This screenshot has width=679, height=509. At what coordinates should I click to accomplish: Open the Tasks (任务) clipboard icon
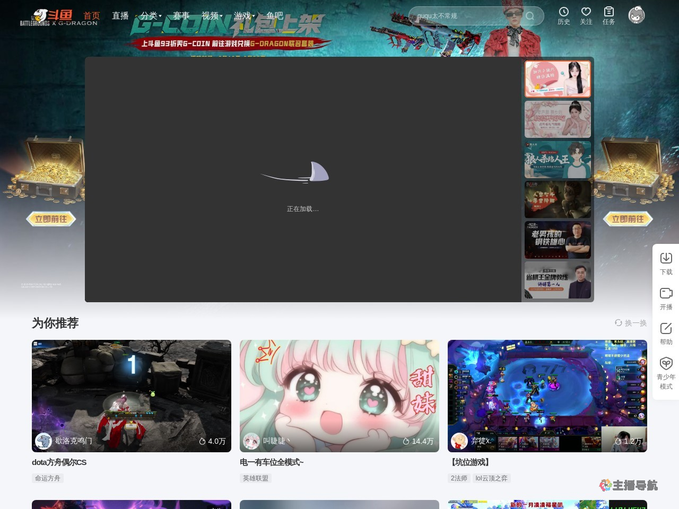(x=608, y=12)
